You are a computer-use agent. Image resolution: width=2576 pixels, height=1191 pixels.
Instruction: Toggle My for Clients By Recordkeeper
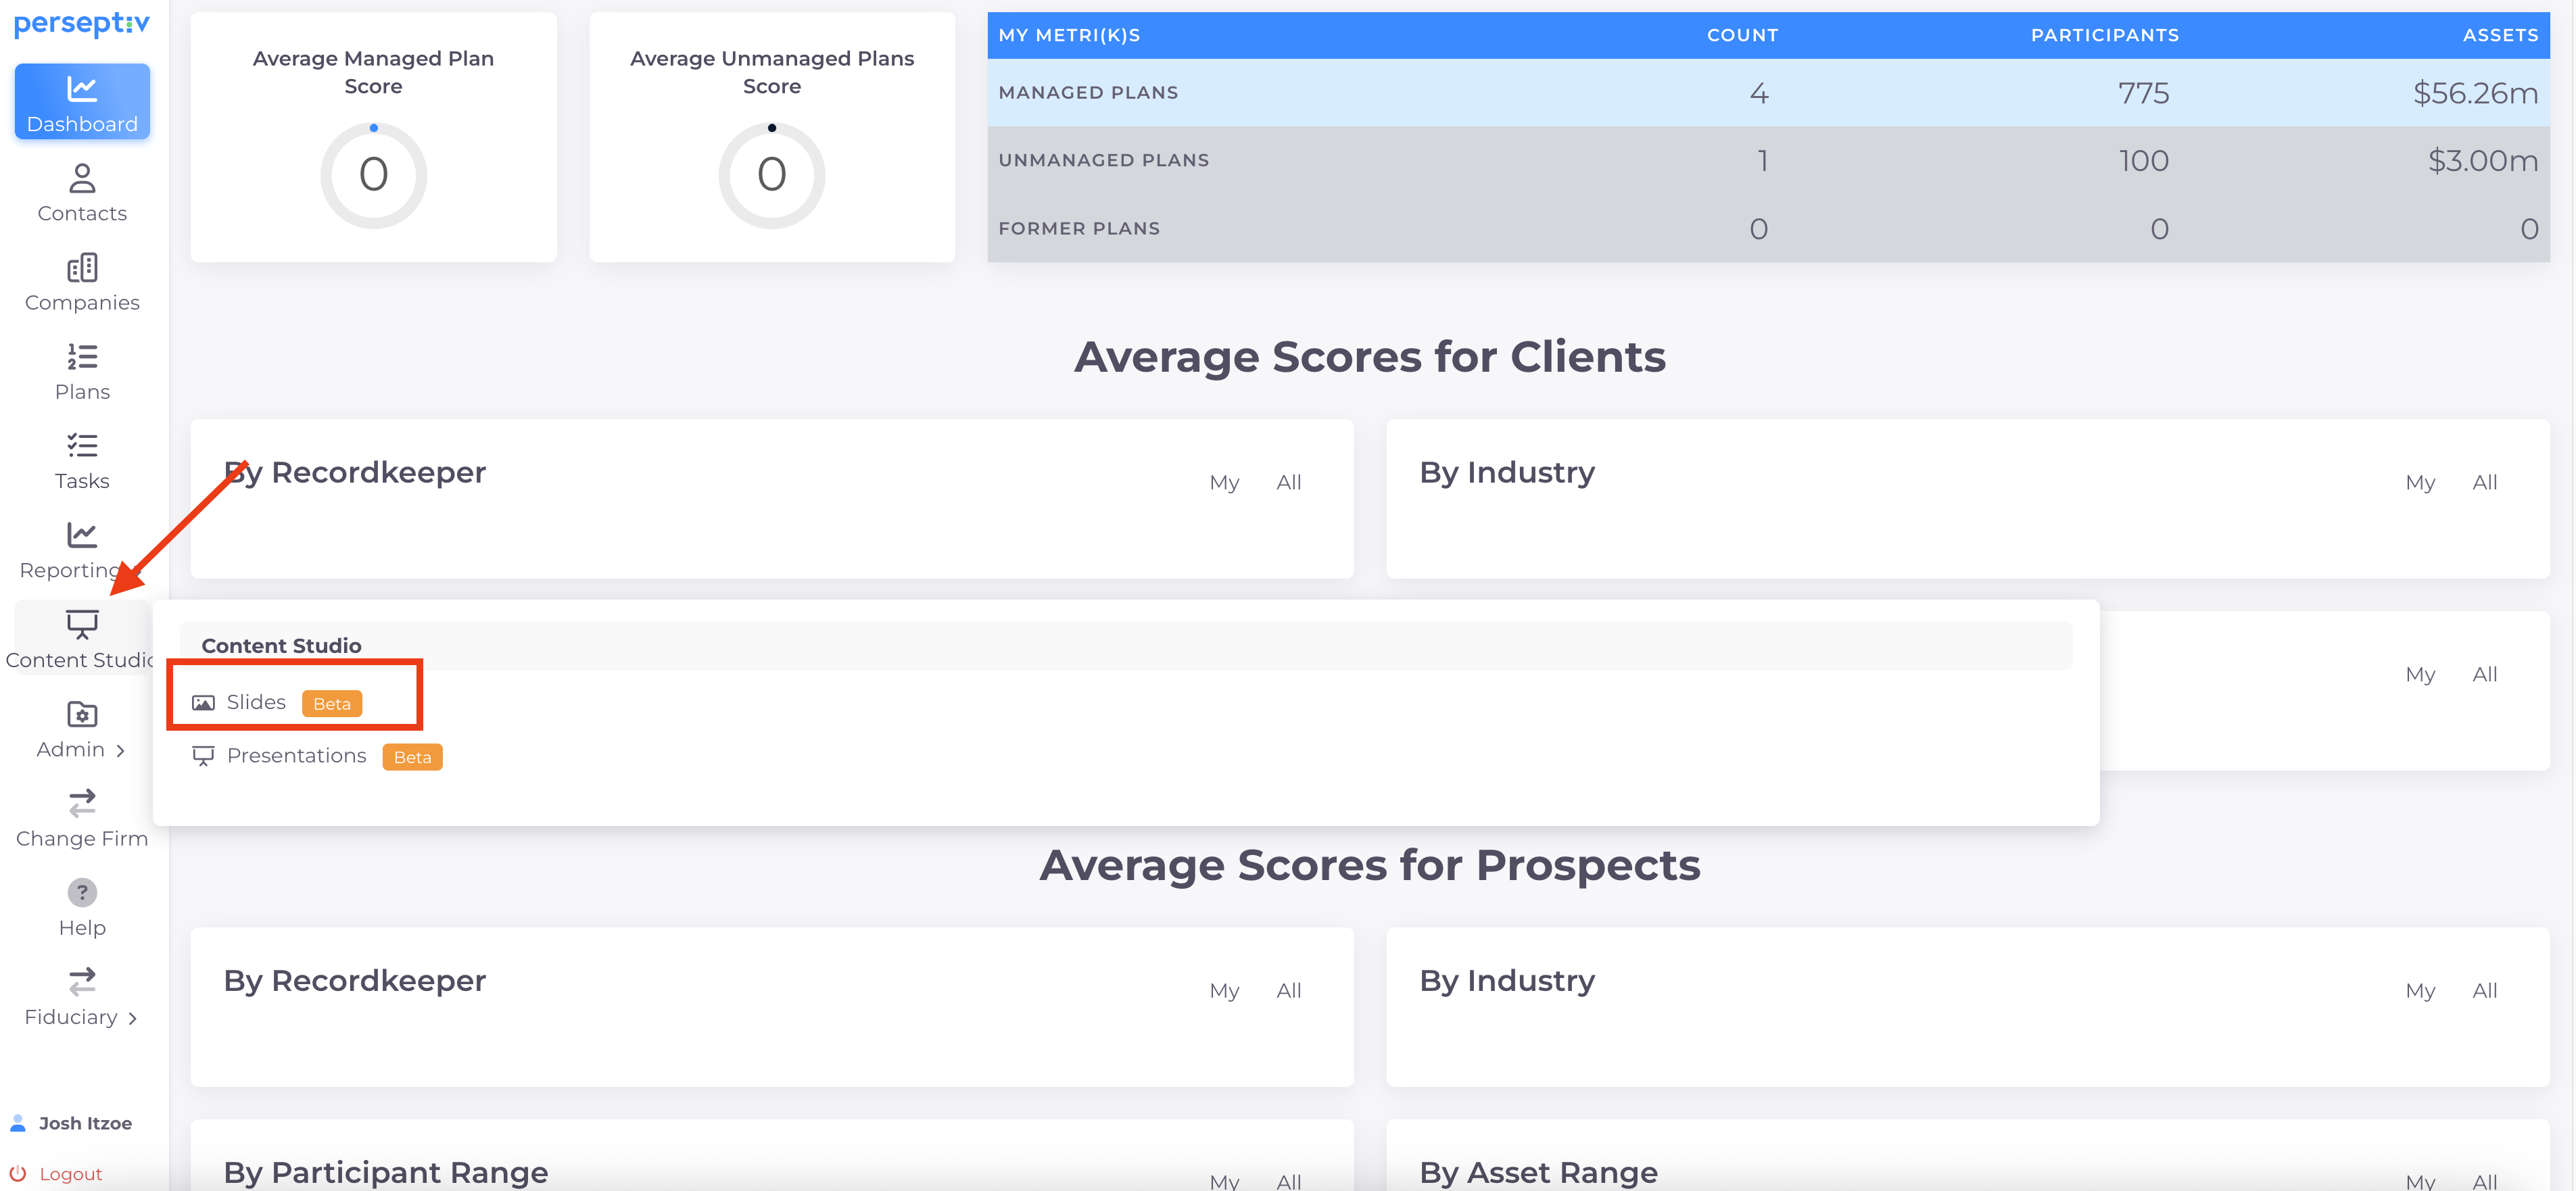point(1224,483)
